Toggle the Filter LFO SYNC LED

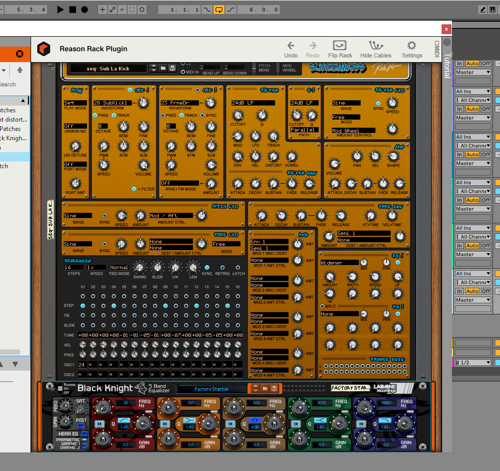point(378,104)
